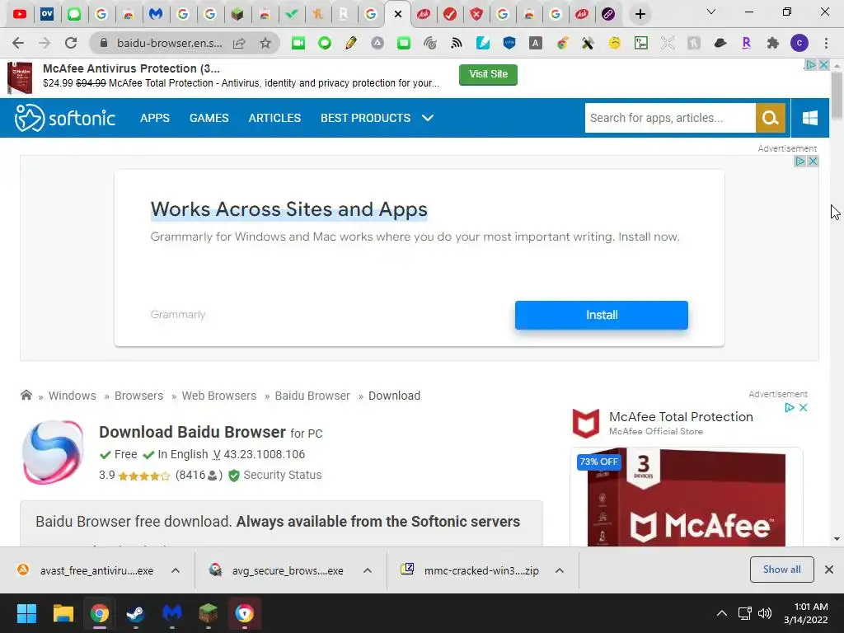
Task: Click the address bar URL
Action: pos(170,43)
